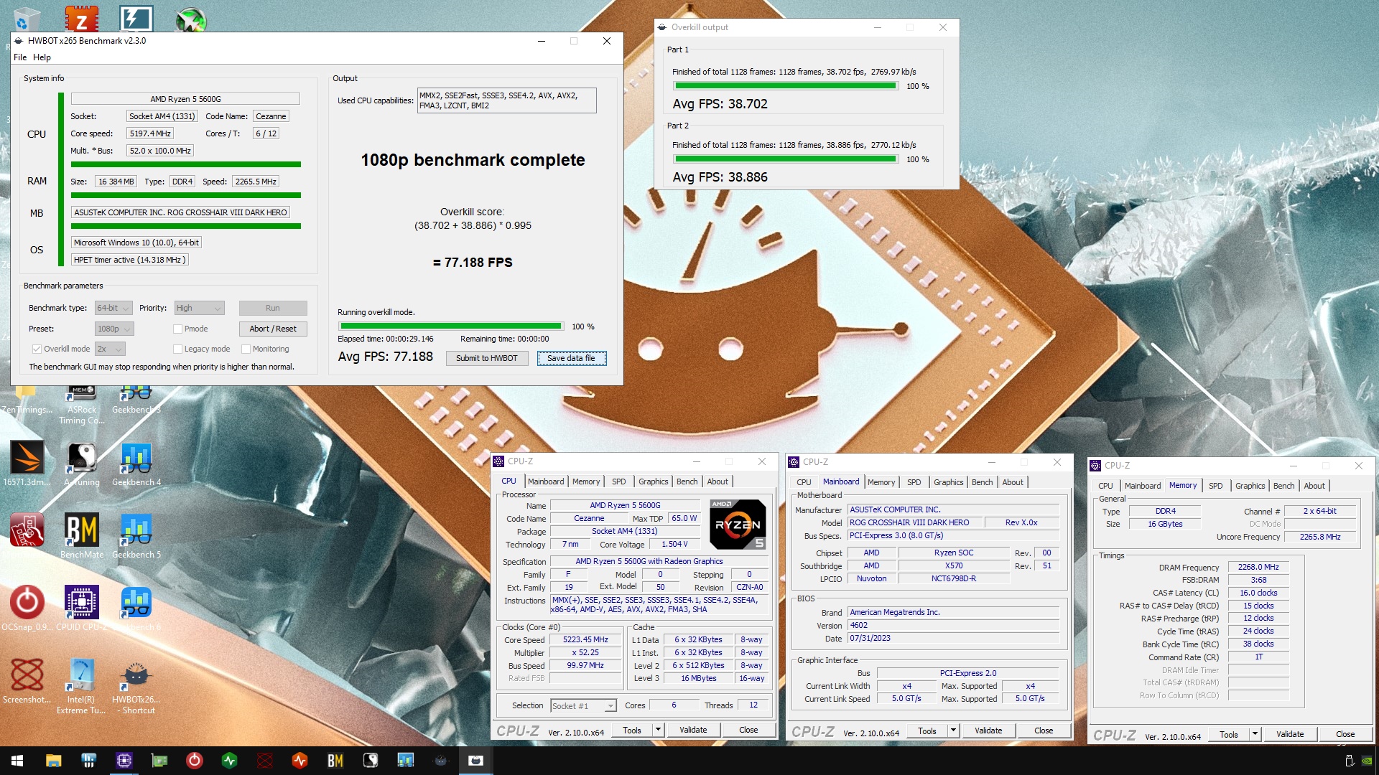
Task: Select the Screenshot desktop icon
Action: [x=27, y=682]
